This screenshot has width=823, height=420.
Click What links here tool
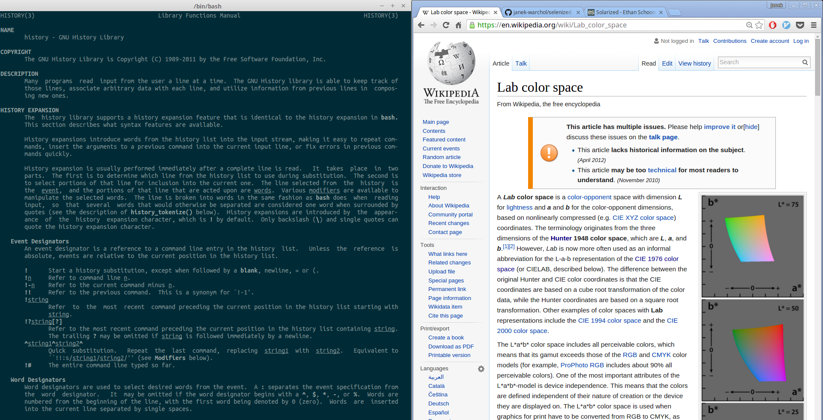pyautogui.click(x=448, y=254)
